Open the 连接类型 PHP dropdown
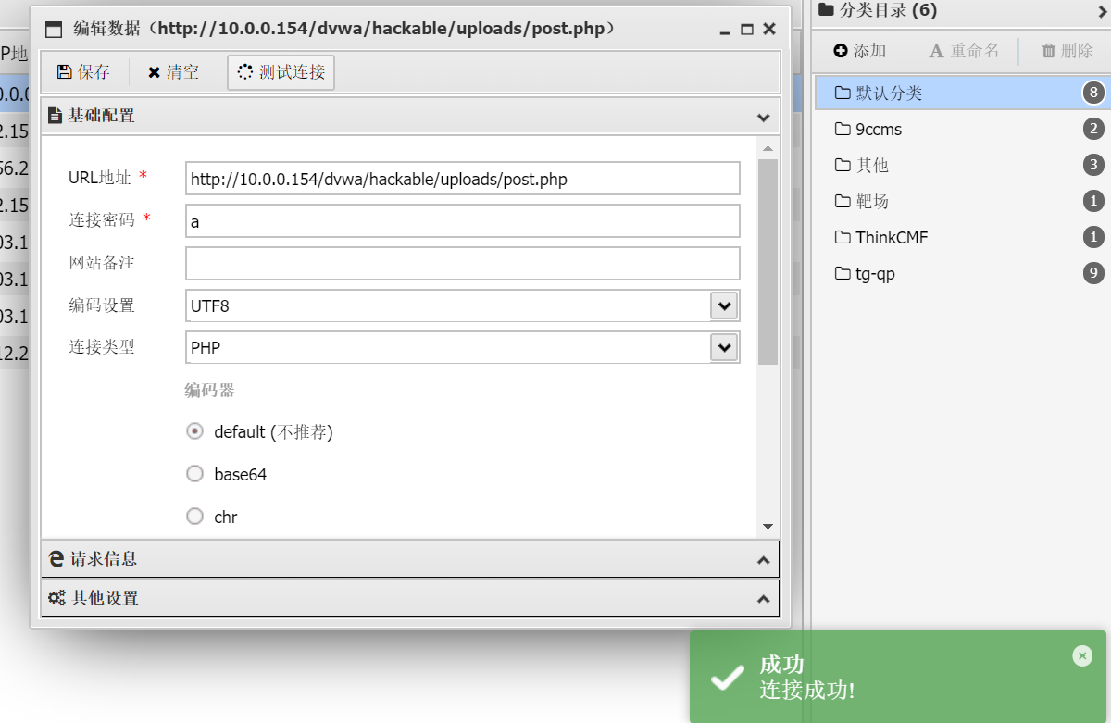Image resolution: width=1111 pixels, height=723 pixels. tap(723, 347)
